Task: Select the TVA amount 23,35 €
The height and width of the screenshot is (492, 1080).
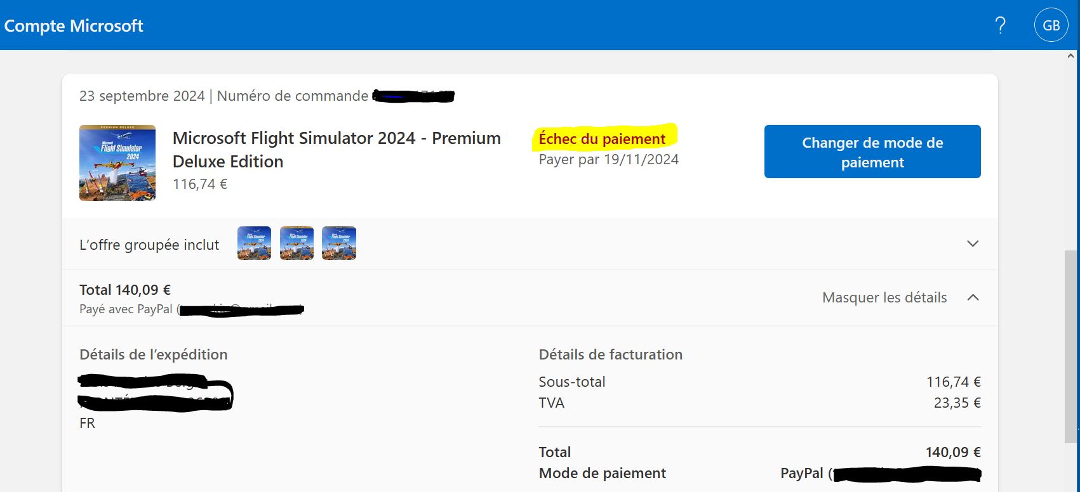Action: point(957,403)
